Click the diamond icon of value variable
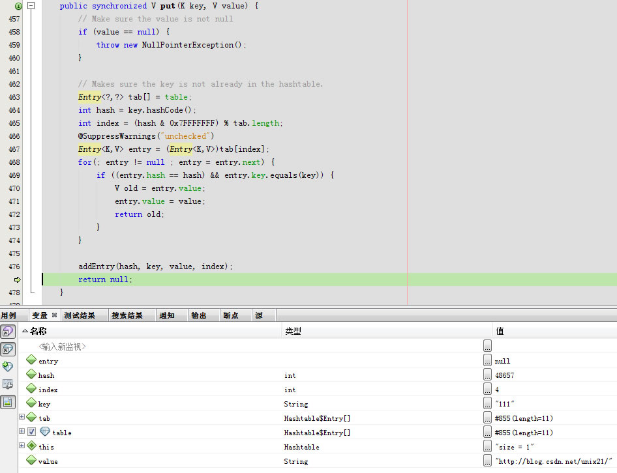This screenshot has width=617, height=473. 31,459
